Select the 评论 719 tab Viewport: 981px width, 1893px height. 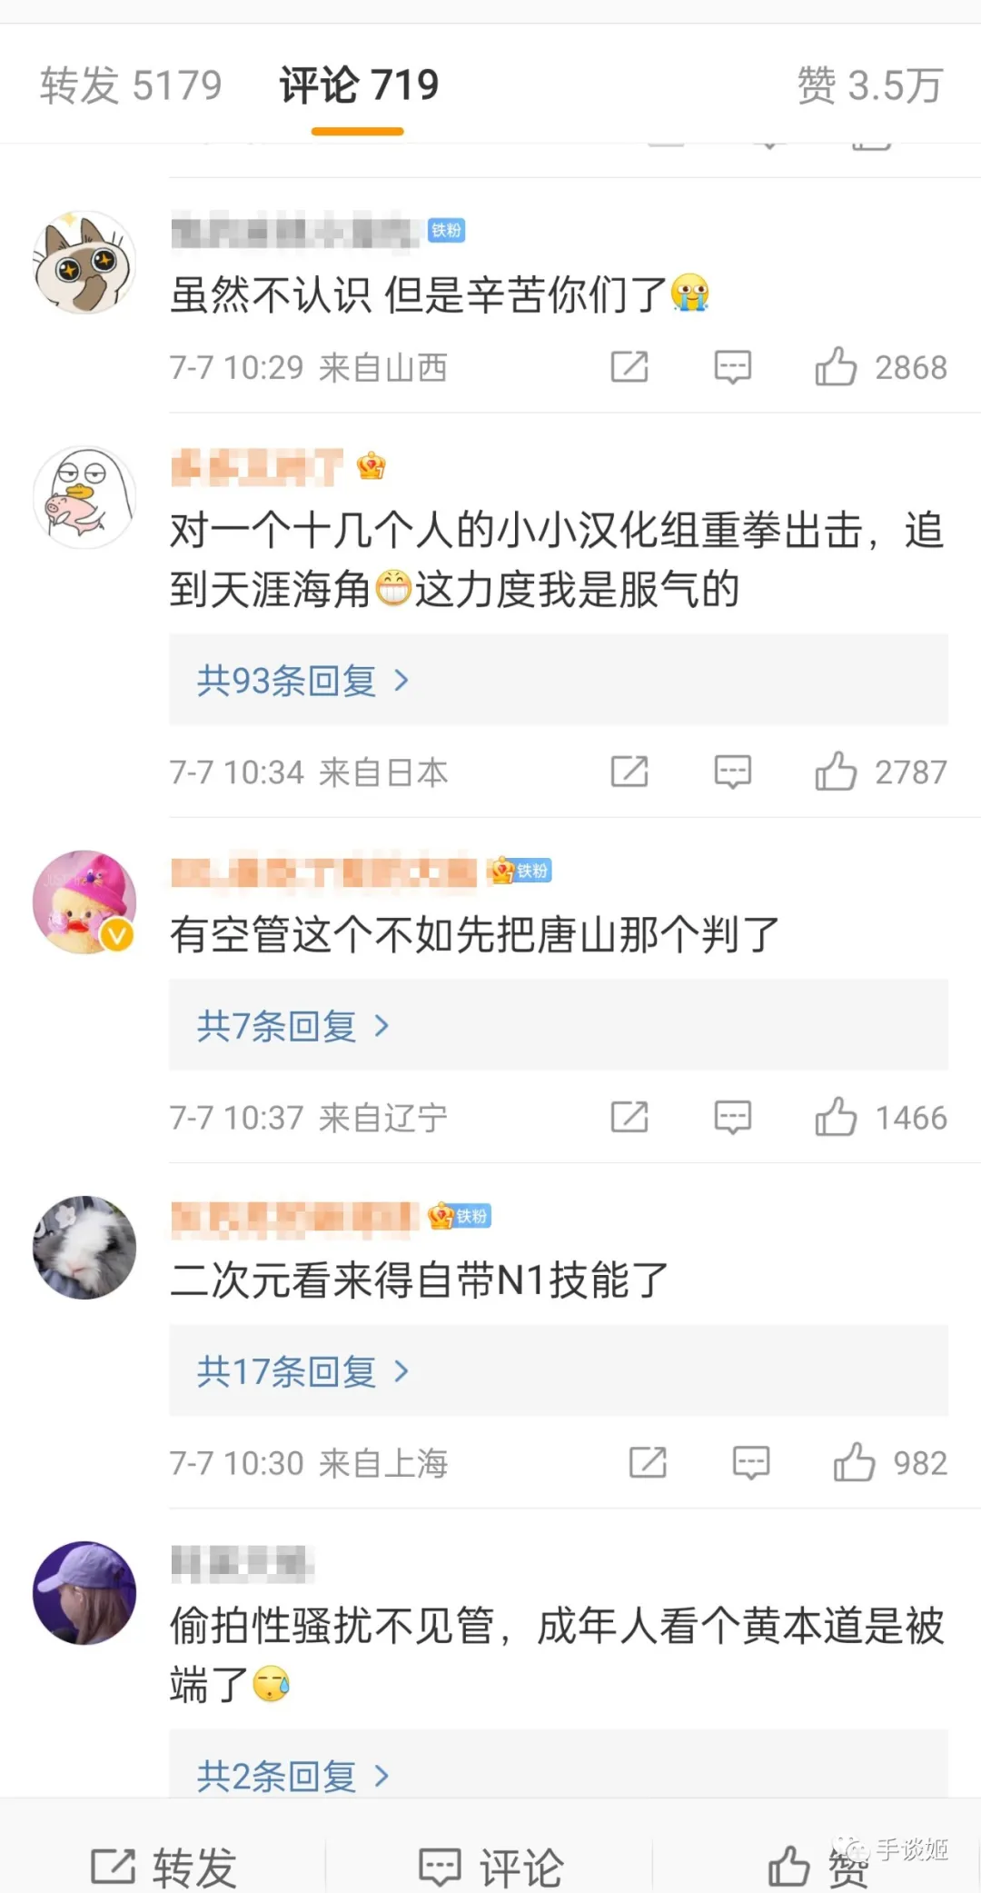coord(359,85)
